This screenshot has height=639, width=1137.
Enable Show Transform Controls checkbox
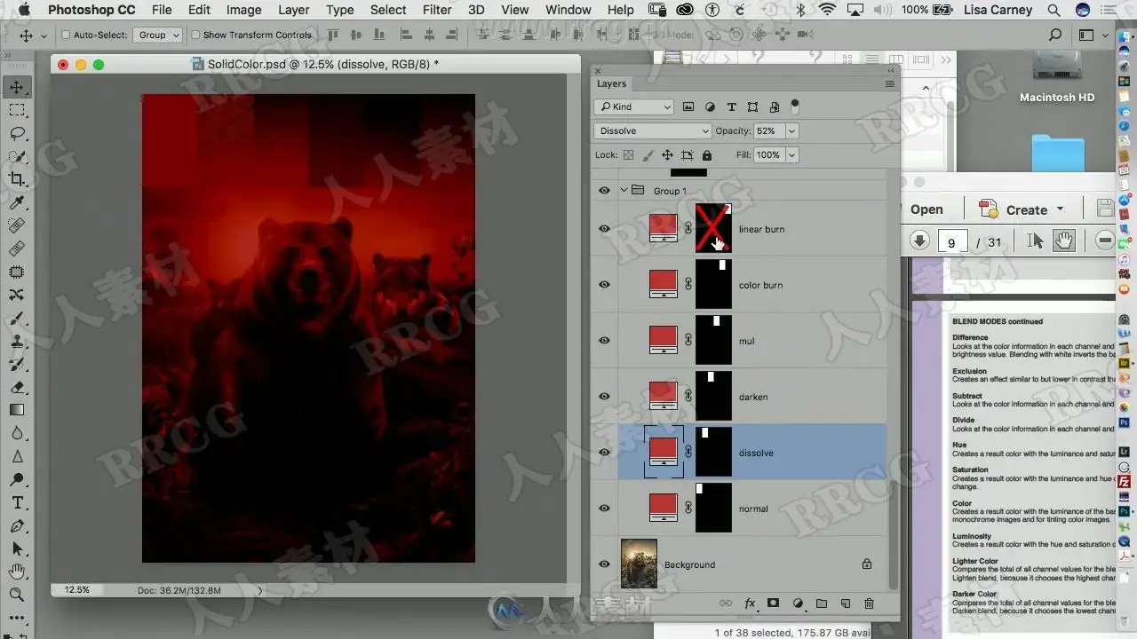click(x=195, y=35)
